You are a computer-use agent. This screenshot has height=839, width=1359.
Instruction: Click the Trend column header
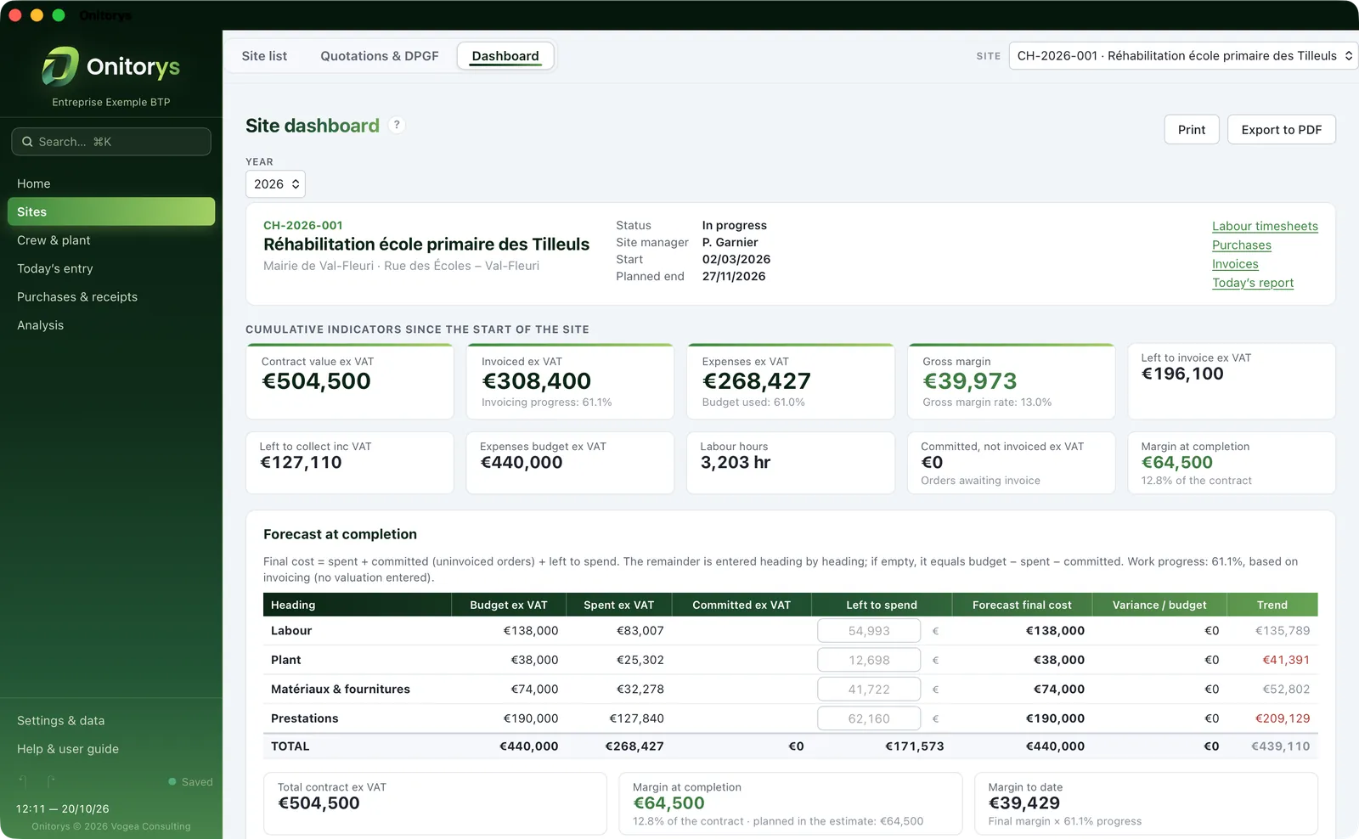[x=1272, y=605]
